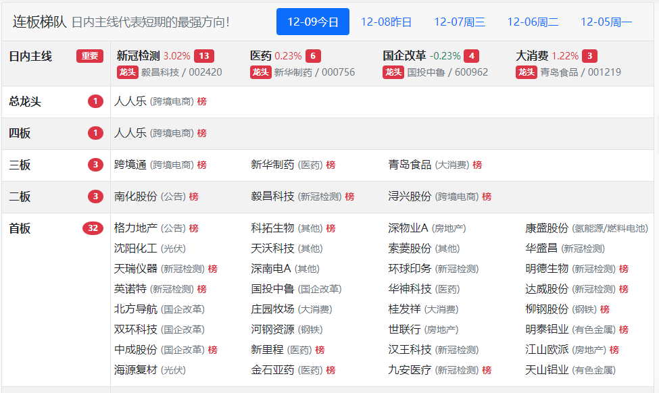The height and width of the screenshot is (393, 659).
Task: Open the 大消费 theme heading
Action: tap(532, 56)
